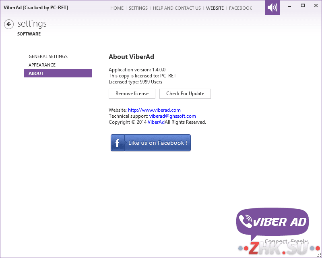Open the FACEBOOK top menu link
The image size is (322, 258).
[240, 8]
